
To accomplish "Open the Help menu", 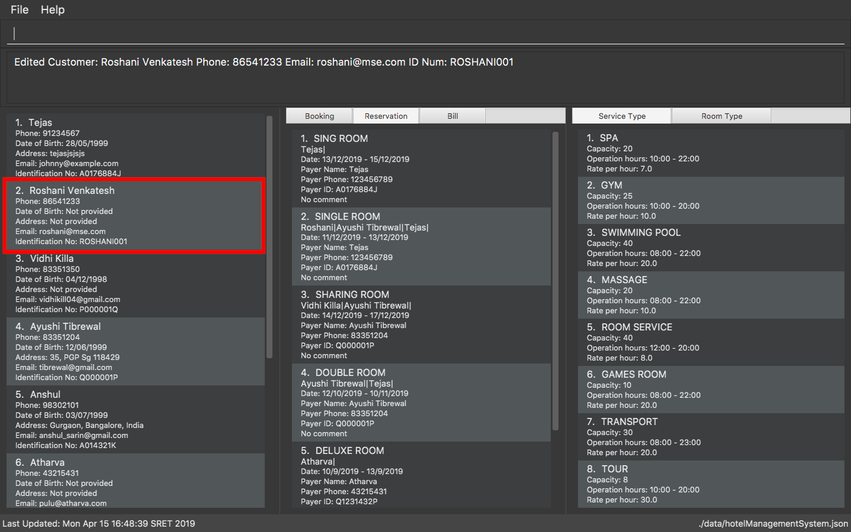I will pyautogui.click(x=53, y=9).
